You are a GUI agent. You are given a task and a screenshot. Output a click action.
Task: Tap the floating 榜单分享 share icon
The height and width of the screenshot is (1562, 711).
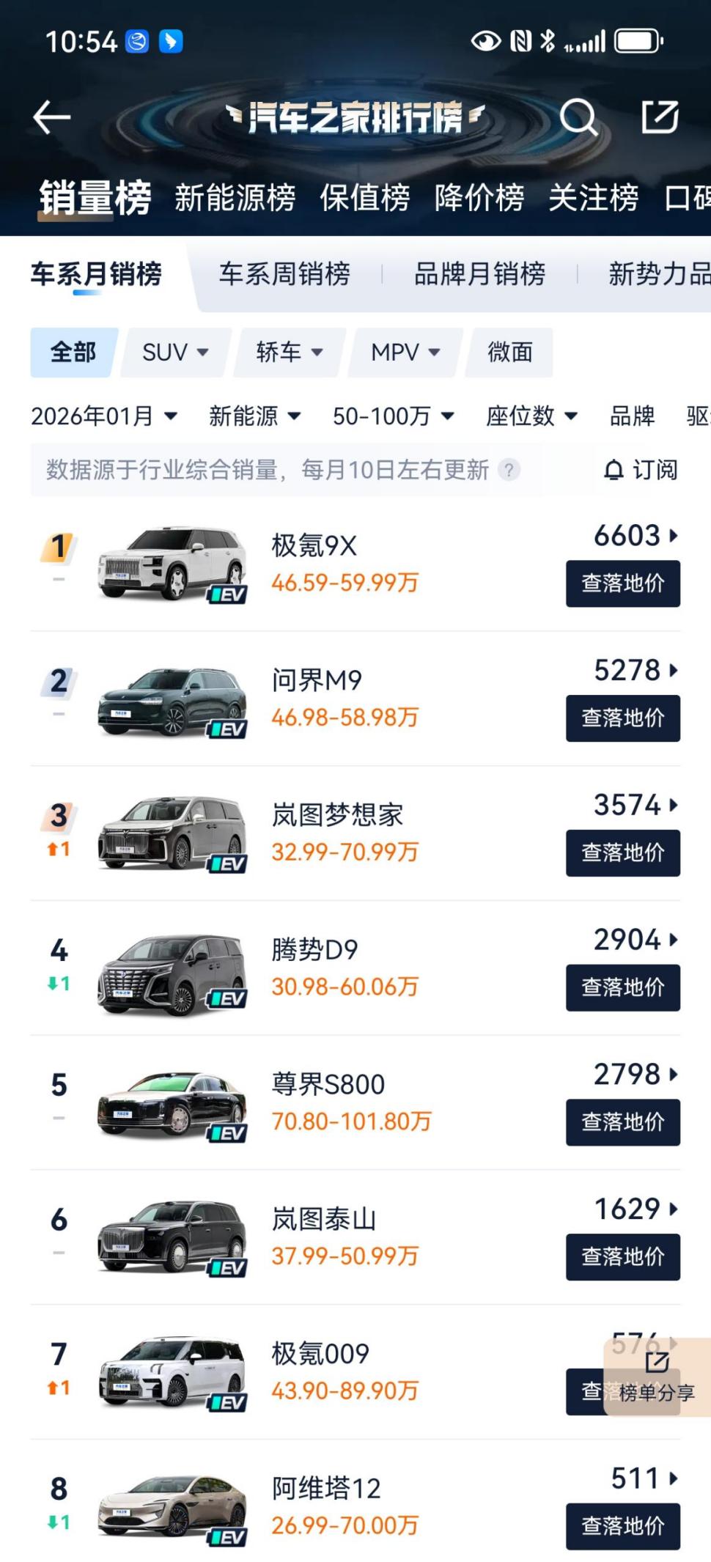click(x=657, y=1363)
